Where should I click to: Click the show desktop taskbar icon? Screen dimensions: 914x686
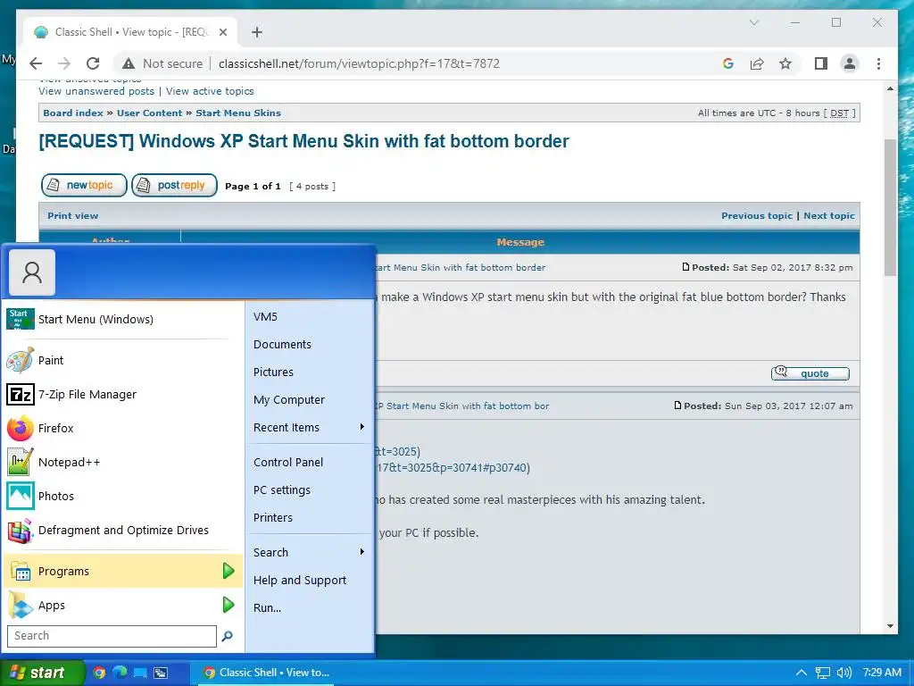pyautogui.click(x=140, y=673)
